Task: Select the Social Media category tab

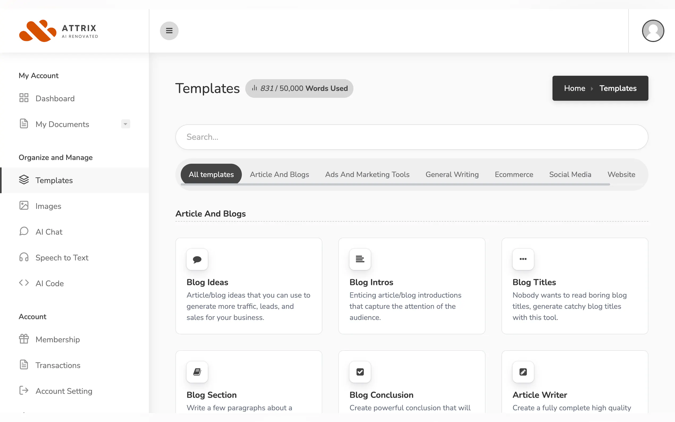Action: tap(570, 174)
